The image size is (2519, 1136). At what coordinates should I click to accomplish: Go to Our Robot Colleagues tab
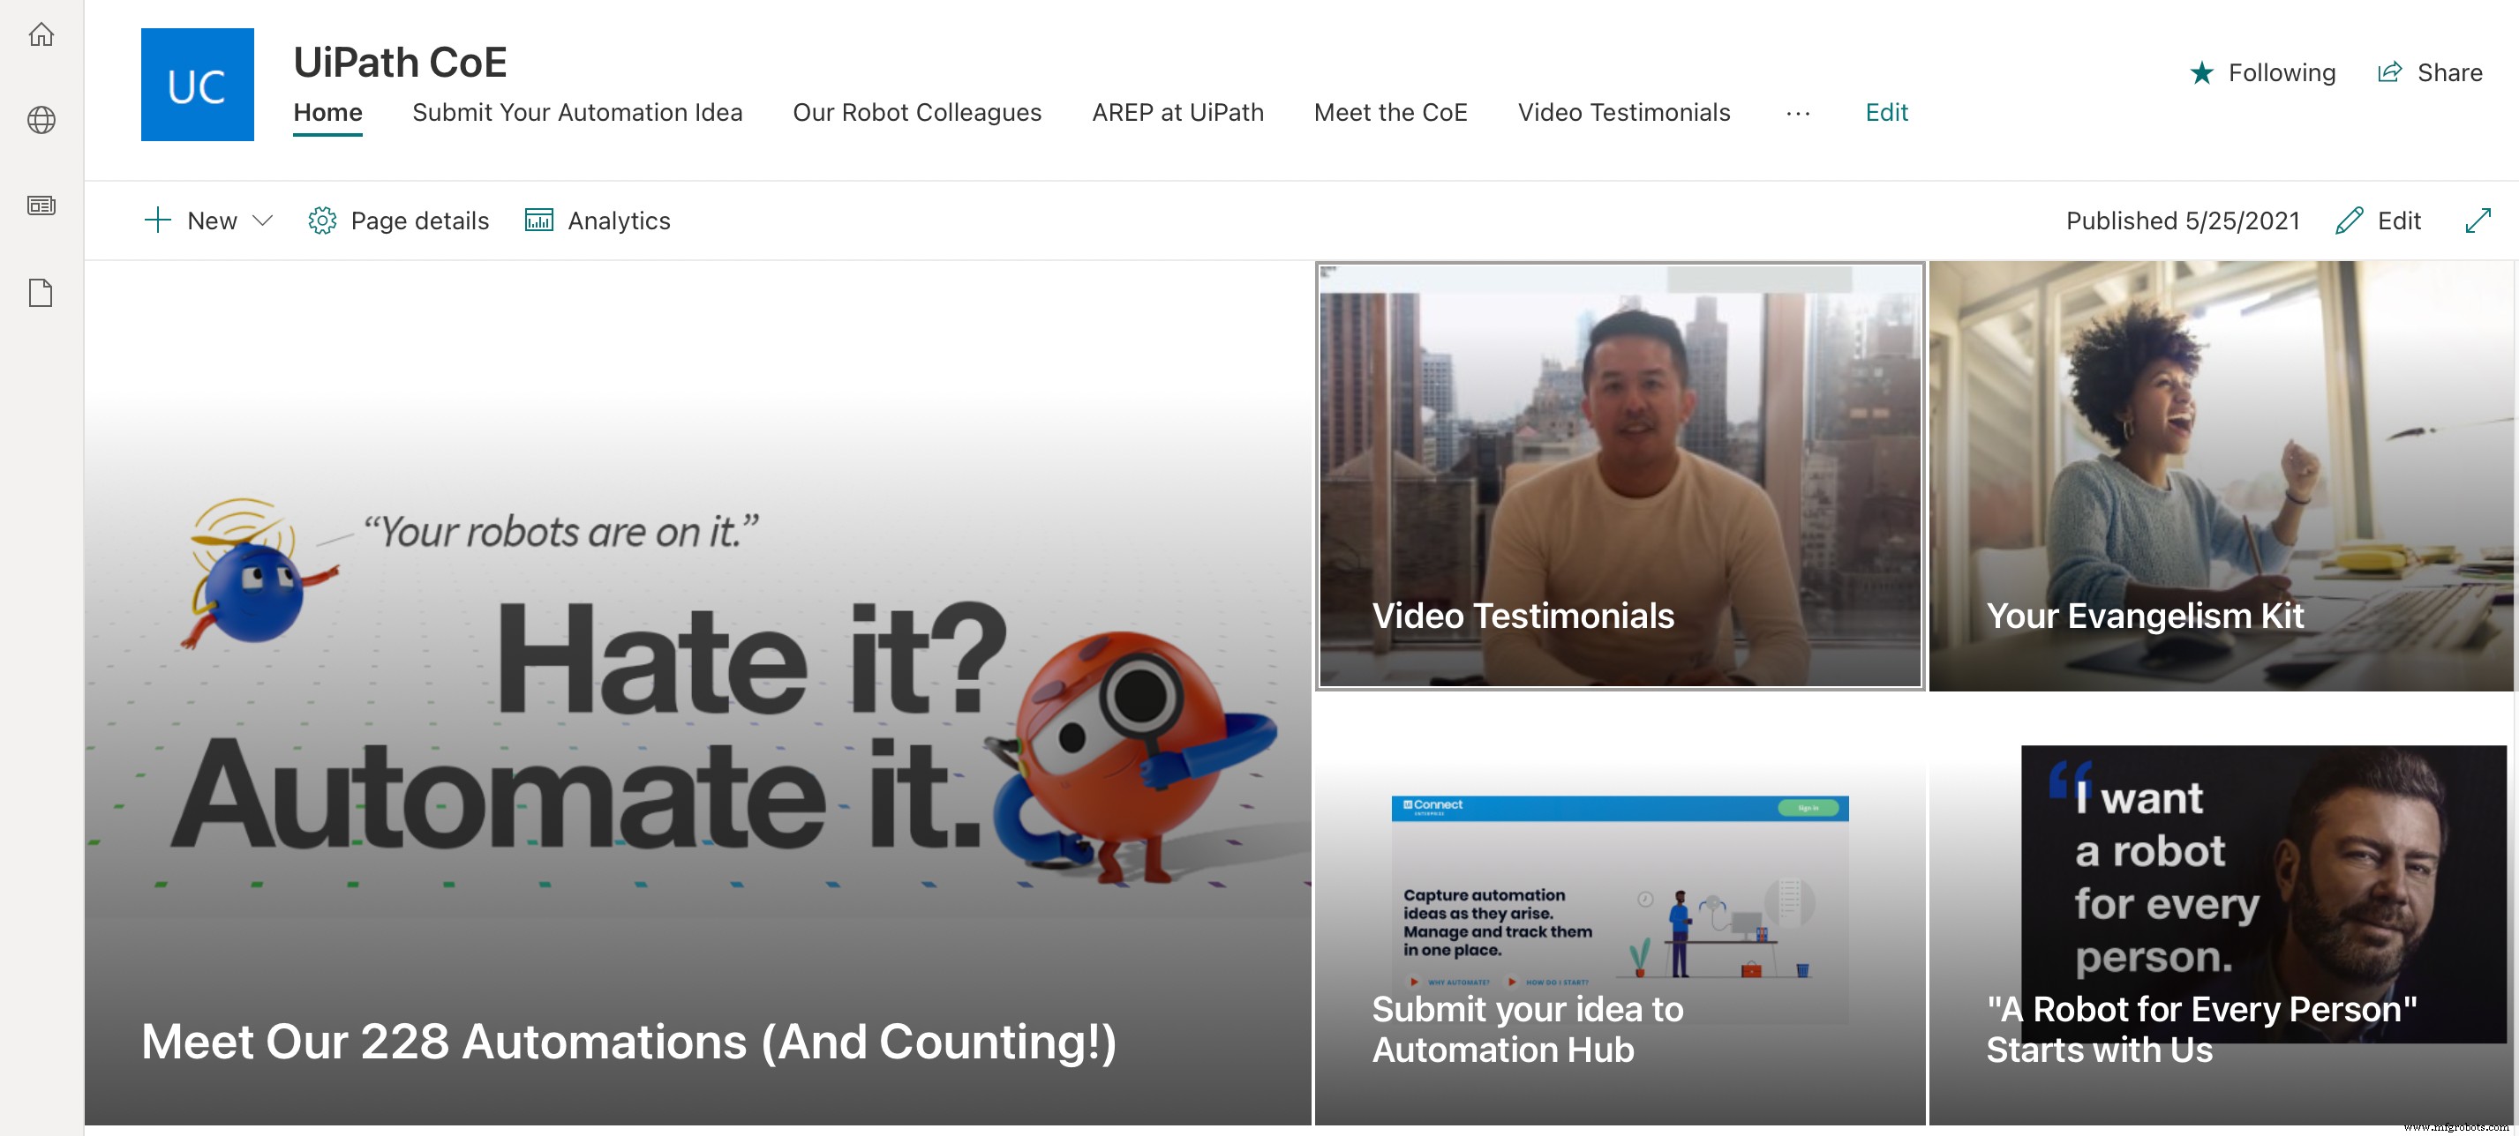pos(916,112)
